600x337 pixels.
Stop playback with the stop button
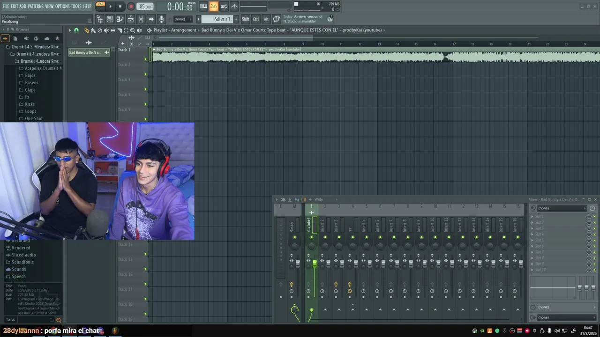click(x=120, y=7)
